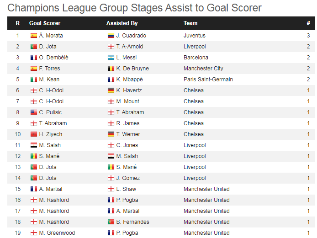
Task: Click the Colombia flag beside J. Cuadrado
Action: click(111, 36)
